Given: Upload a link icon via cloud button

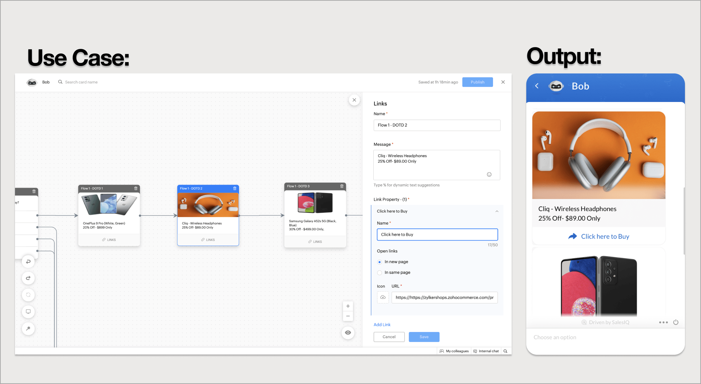Looking at the screenshot, I should pyautogui.click(x=383, y=297).
